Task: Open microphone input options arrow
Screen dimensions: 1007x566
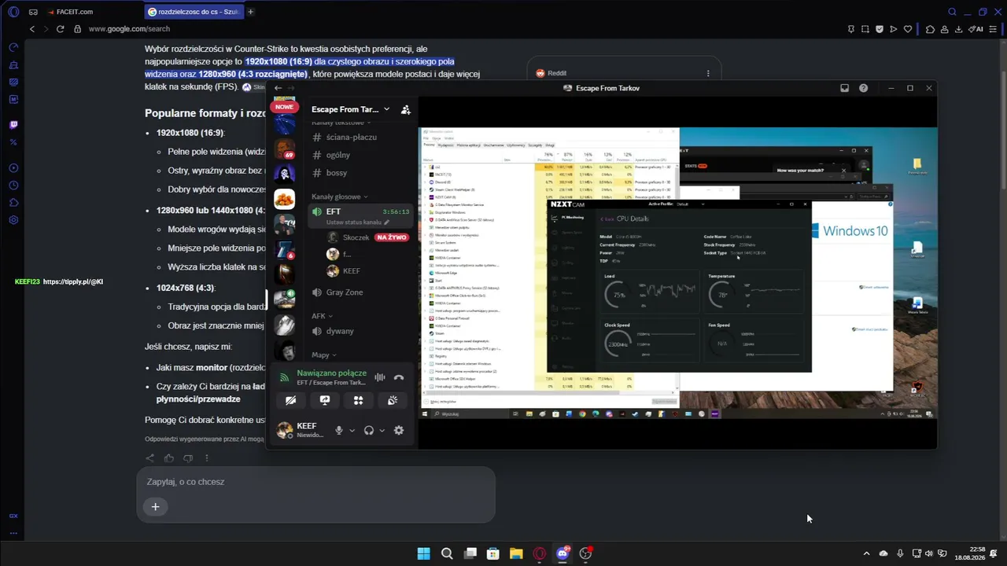Action: point(352,431)
